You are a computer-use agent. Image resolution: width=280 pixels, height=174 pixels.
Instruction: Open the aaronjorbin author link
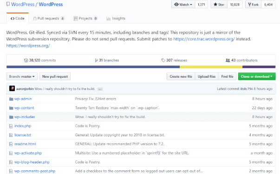(x=25, y=89)
